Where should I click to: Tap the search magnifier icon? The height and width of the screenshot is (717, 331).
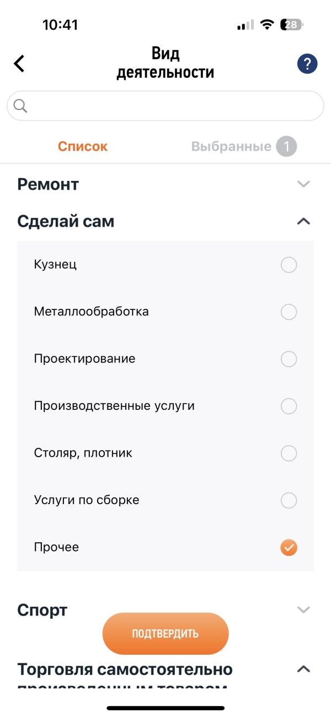[20, 106]
